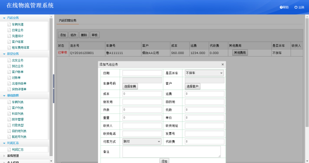This screenshot has width=309, height=163.
Task: Click the document icon beside 车辆充值
Action: pyautogui.click(x=9, y=24)
